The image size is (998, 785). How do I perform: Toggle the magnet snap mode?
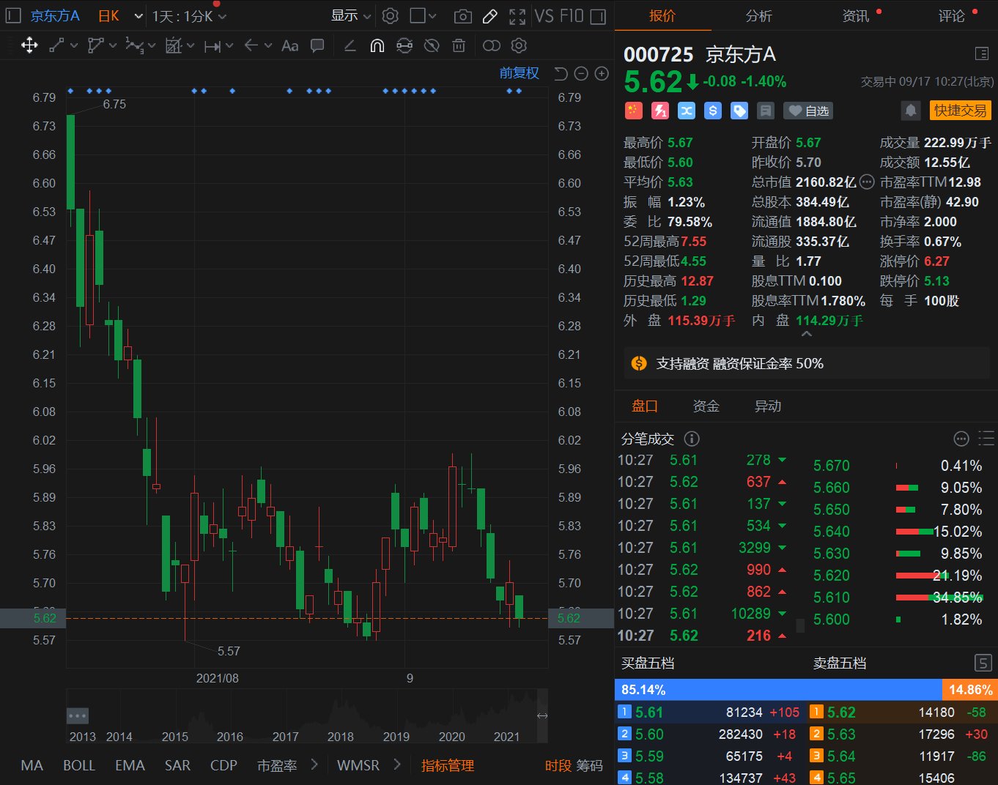tap(377, 45)
